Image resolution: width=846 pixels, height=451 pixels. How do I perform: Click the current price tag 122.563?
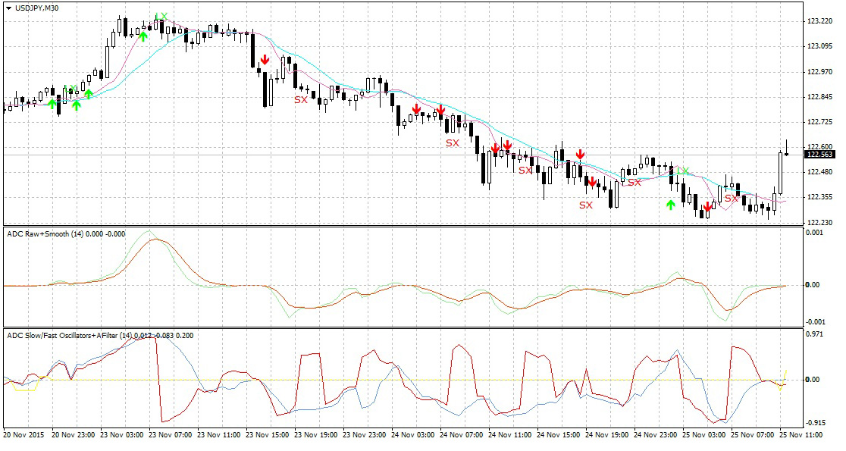click(x=820, y=155)
